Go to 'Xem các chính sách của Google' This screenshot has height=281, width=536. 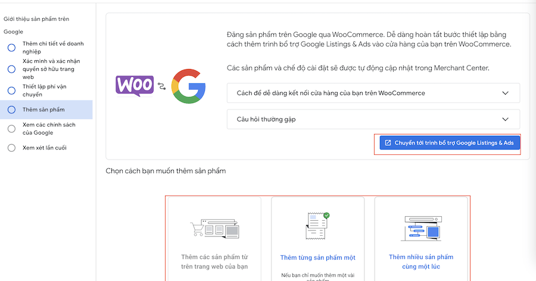click(49, 129)
